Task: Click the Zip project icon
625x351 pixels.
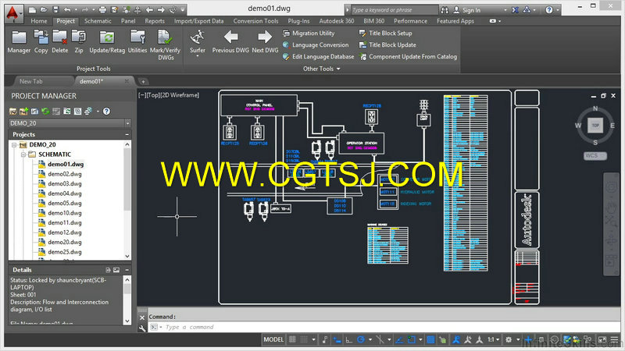Action: point(79,41)
